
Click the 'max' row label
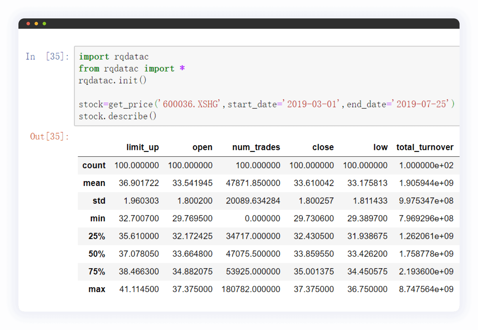pos(96,289)
